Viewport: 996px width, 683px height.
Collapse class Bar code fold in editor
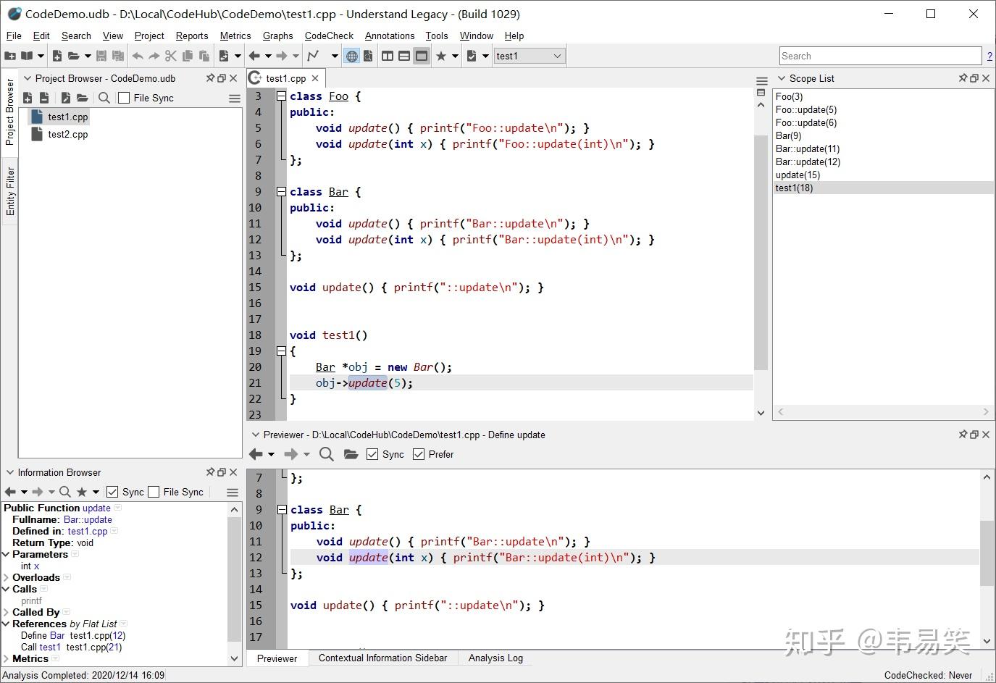point(281,191)
